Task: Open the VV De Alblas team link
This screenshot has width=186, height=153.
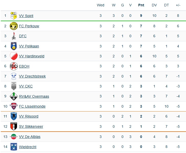Action: (30, 137)
